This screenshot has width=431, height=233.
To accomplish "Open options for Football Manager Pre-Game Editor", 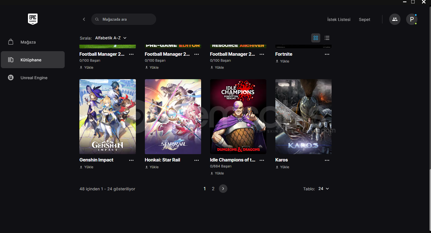I will coord(197,54).
